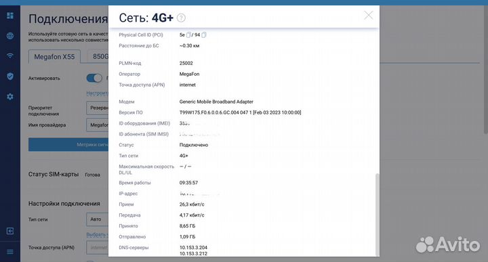Select the transmit rate 4,17 кбит/с
The width and height of the screenshot is (488, 262).
click(x=192, y=215)
